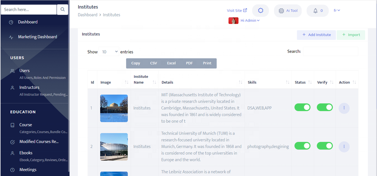The width and height of the screenshot is (377, 176).
Task: Follow the Visit Site link
Action: [x=237, y=11]
